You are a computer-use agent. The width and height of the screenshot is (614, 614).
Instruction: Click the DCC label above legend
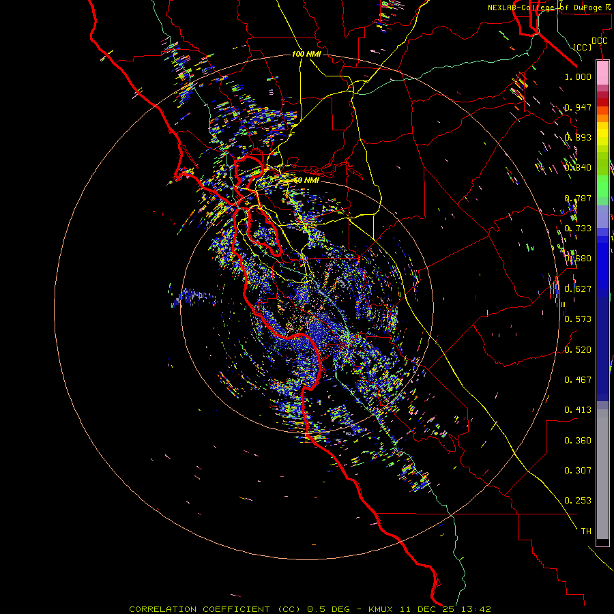[599, 41]
